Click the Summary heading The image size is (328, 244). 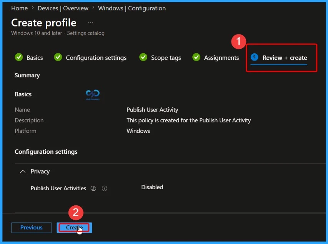coord(27,75)
